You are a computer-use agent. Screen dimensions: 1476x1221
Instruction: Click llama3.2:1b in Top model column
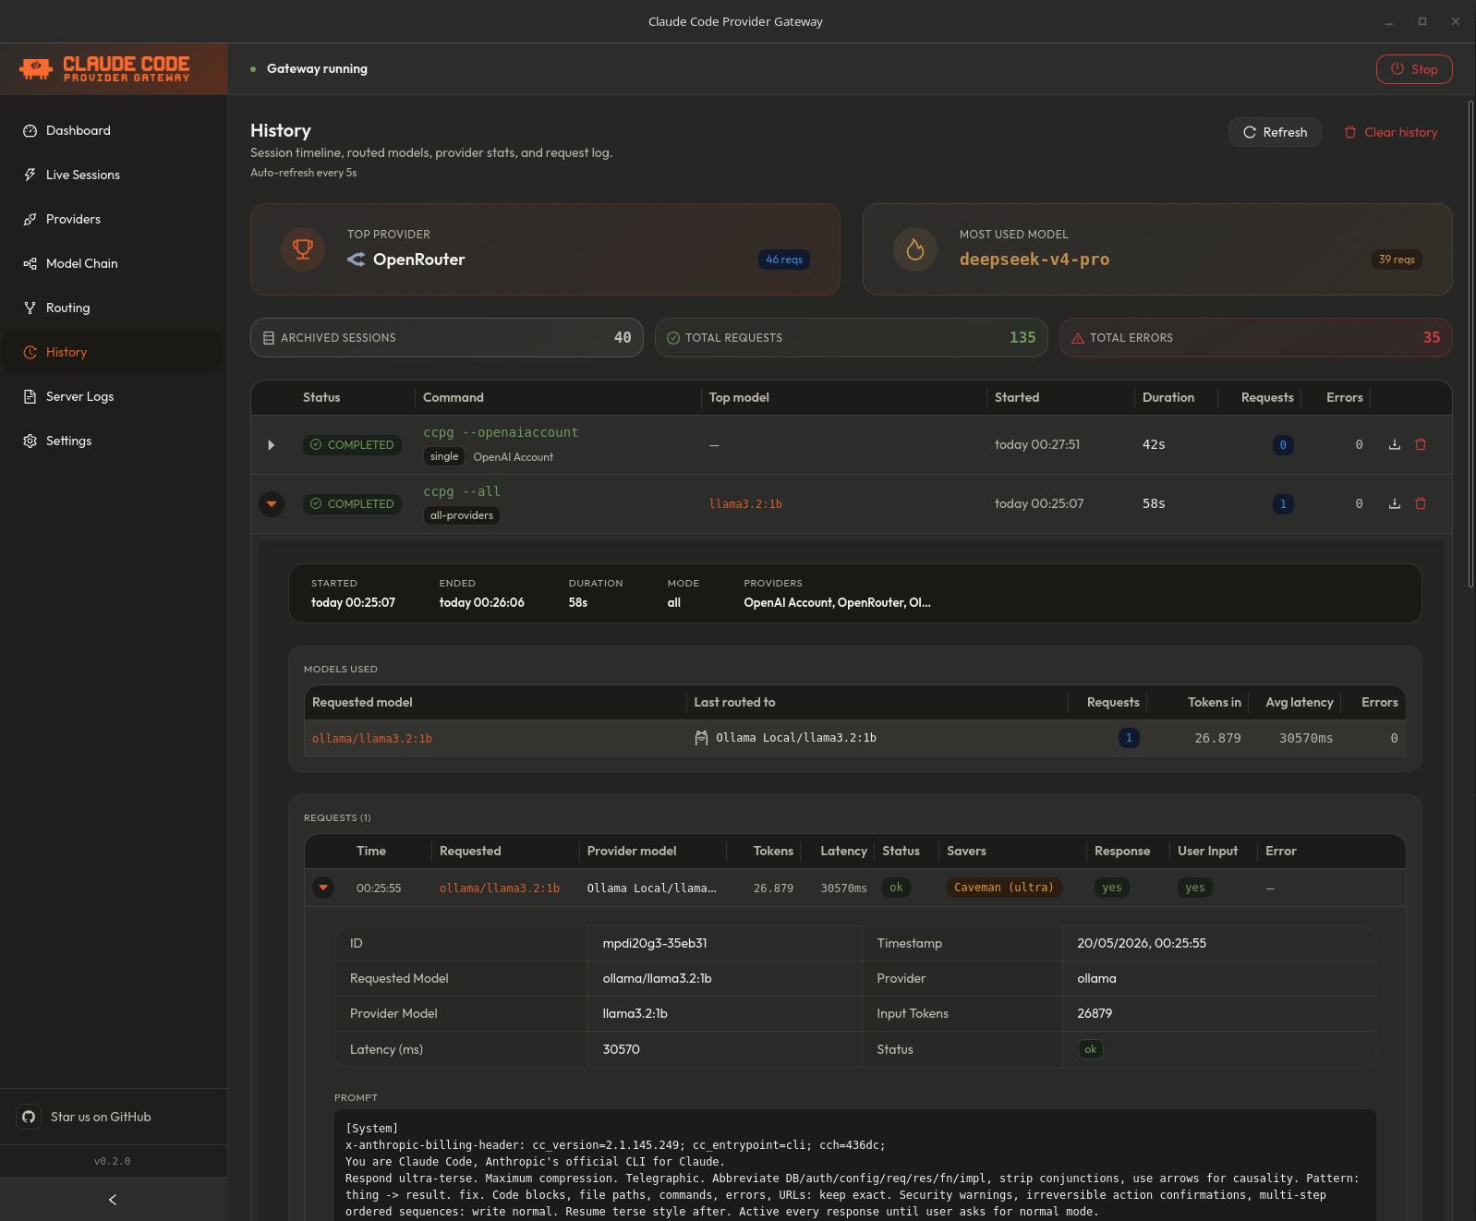[745, 504]
